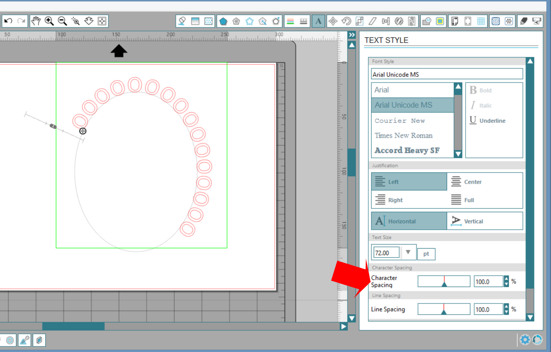Toggle Underline formatting
The image size is (551, 352).
click(x=487, y=120)
